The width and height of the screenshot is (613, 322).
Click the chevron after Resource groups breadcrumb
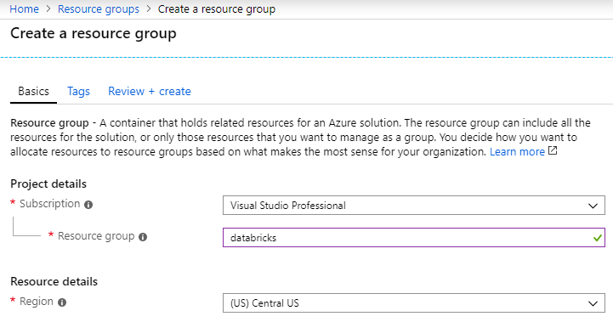click(x=149, y=8)
